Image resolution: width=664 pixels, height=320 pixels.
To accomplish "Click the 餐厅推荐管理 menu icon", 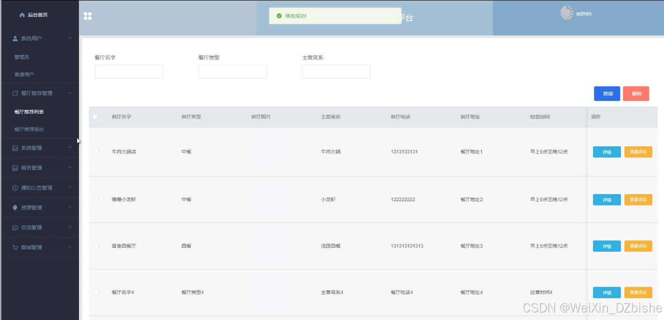I will pos(15,93).
